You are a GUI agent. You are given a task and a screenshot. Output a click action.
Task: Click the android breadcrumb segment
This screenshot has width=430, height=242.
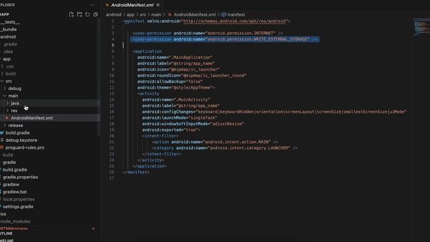[114, 15]
